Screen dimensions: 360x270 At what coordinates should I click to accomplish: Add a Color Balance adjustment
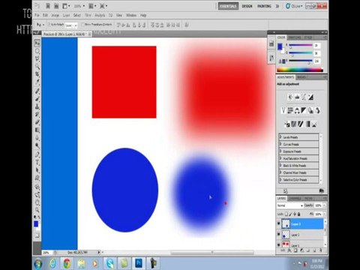297,110
